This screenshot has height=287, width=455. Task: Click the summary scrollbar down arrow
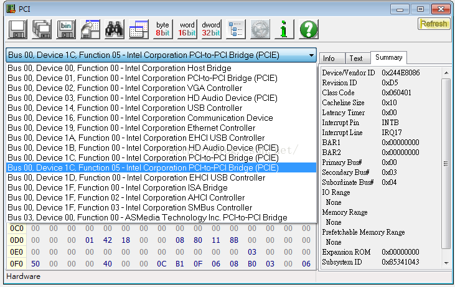coord(446,263)
